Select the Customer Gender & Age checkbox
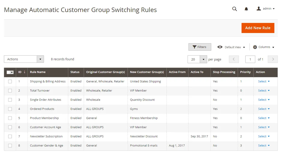 10,146
